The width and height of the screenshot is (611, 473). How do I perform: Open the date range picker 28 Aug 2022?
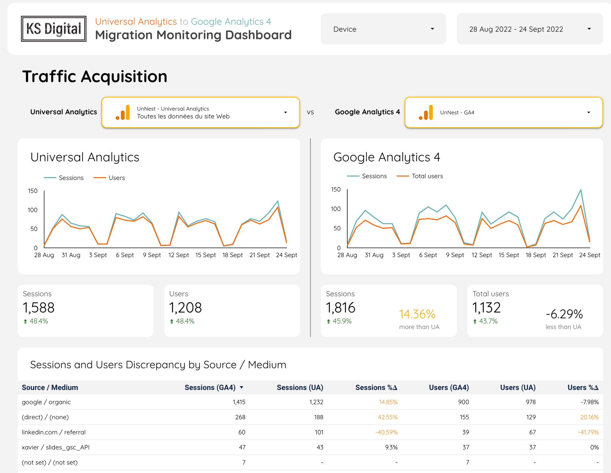tap(530, 29)
